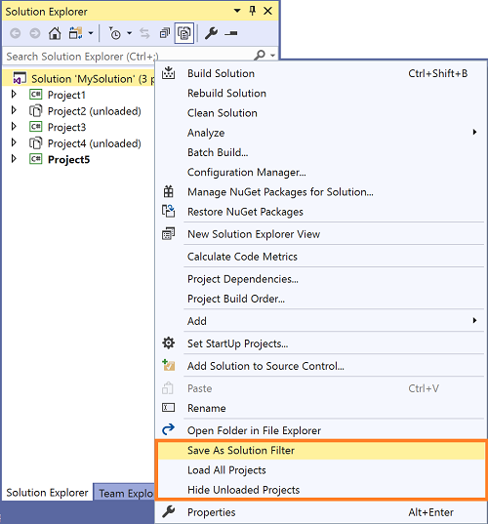Expand the Project1 tree node
This screenshot has width=488, height=524.
pyautogui.click(x=14, y=95)
